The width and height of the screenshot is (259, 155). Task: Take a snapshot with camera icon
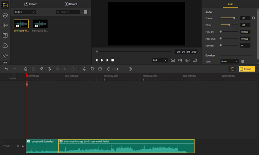[x=173, y=60]
